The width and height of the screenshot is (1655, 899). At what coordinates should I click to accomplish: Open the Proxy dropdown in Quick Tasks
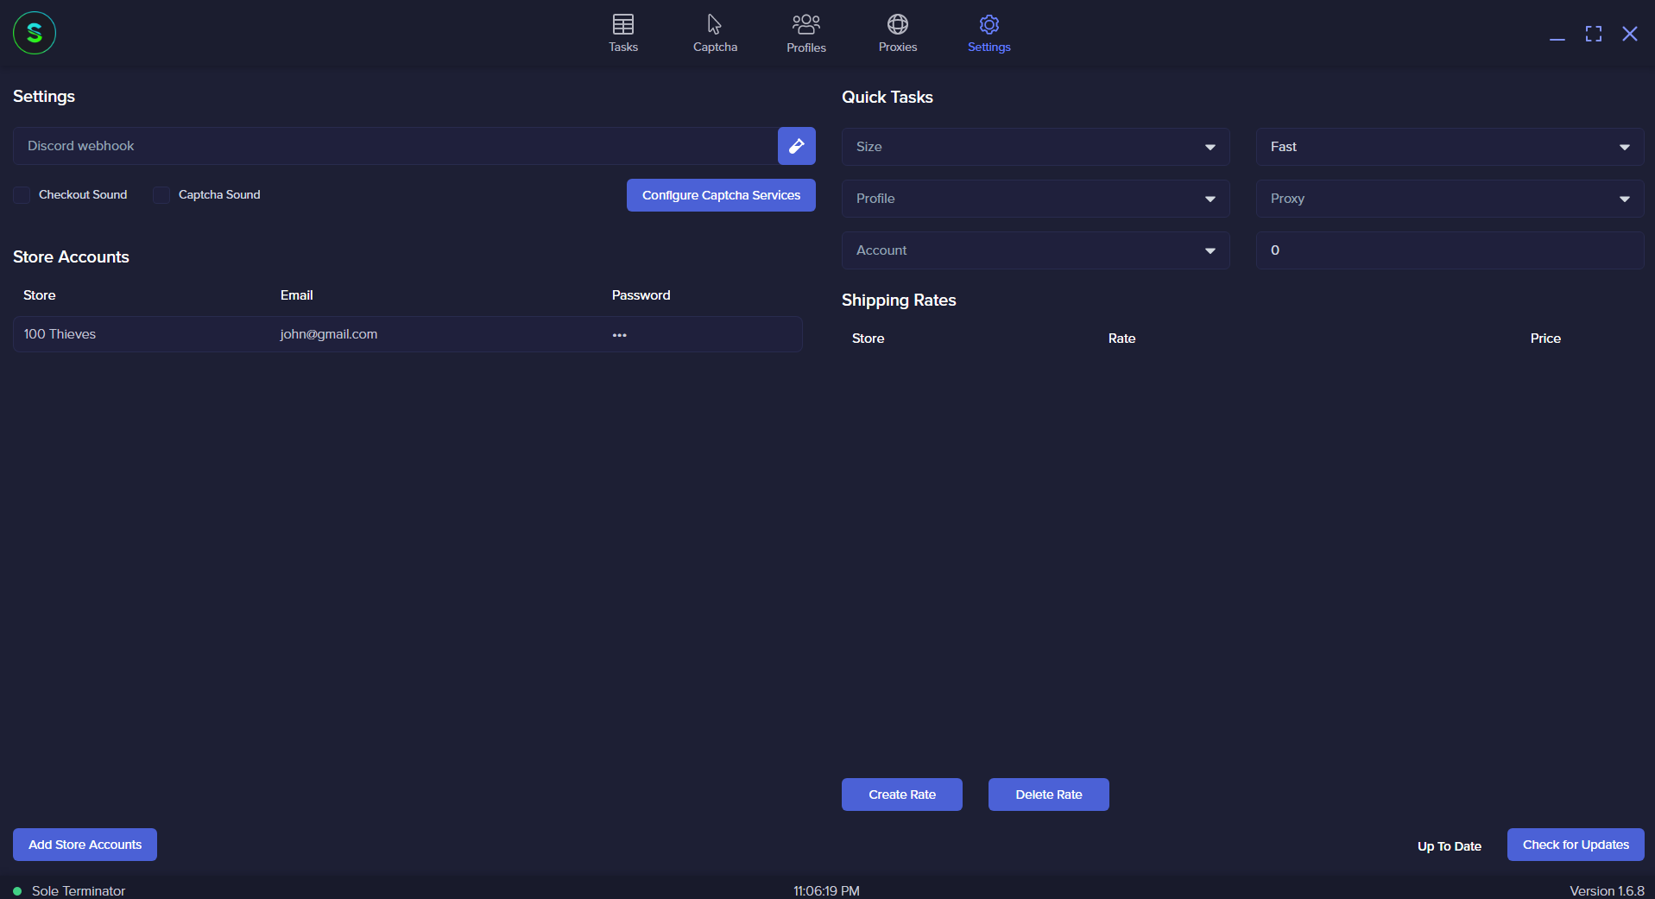[1450, 199]
